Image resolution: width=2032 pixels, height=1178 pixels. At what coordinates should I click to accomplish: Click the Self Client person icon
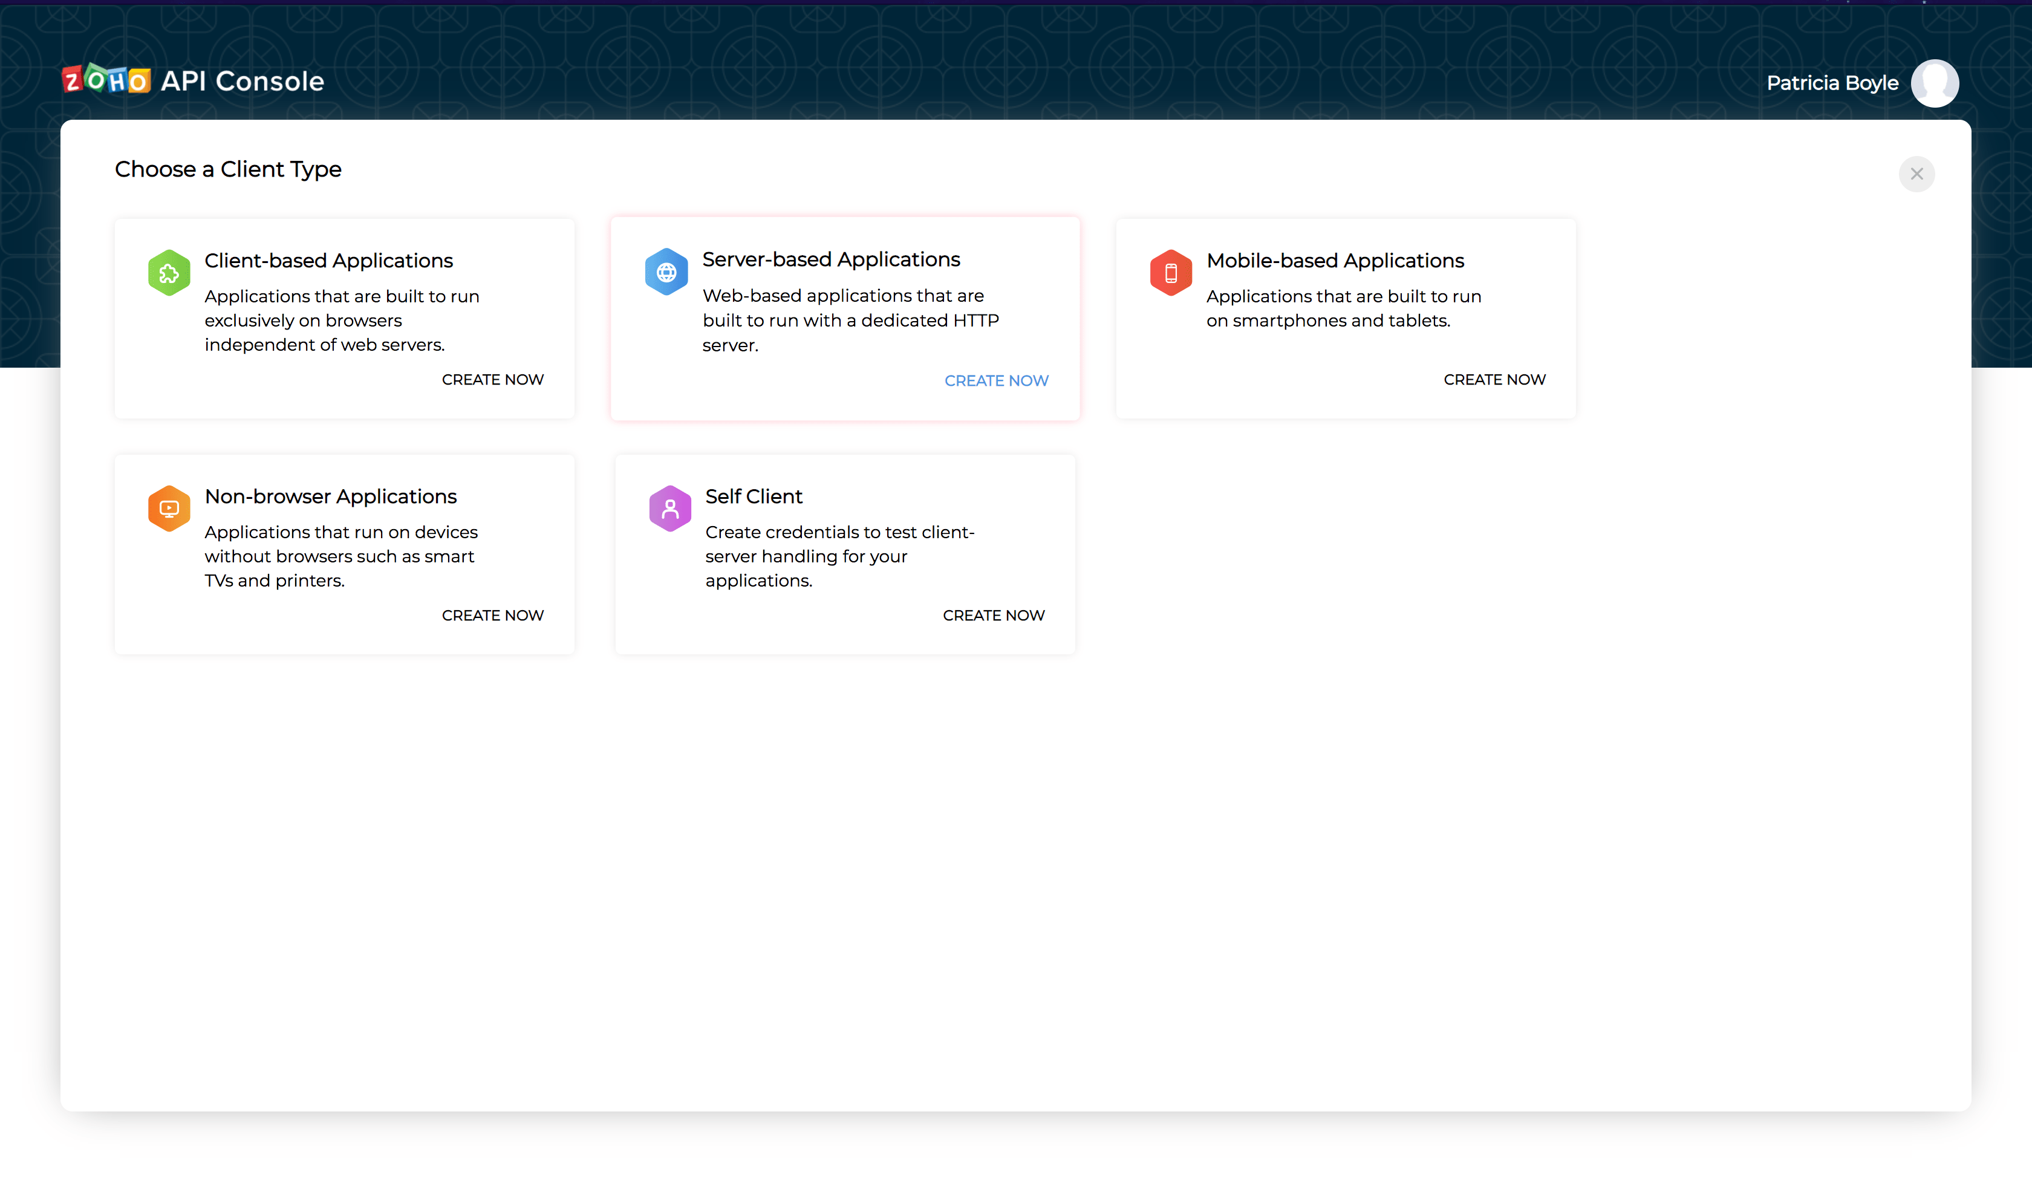pyautogui.click(x=669, y=508)
